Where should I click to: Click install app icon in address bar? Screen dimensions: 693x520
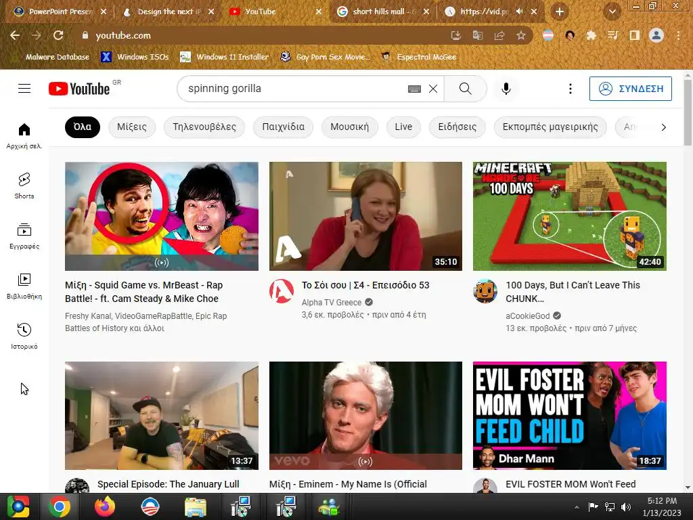(x=456, y=35)
